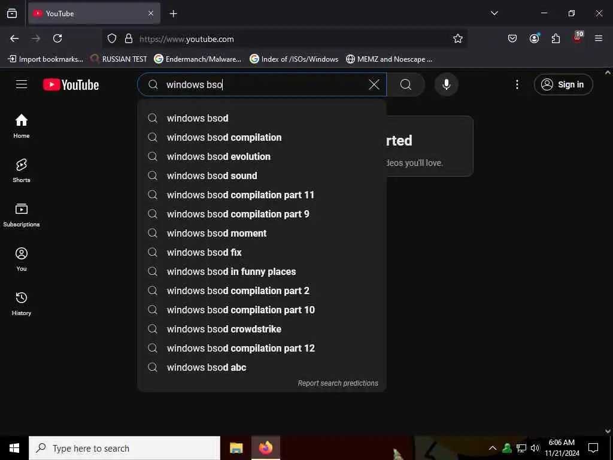Pick the "windows bsod abc" suggestion
The image size is (613, 460).
tap(262, 367)
